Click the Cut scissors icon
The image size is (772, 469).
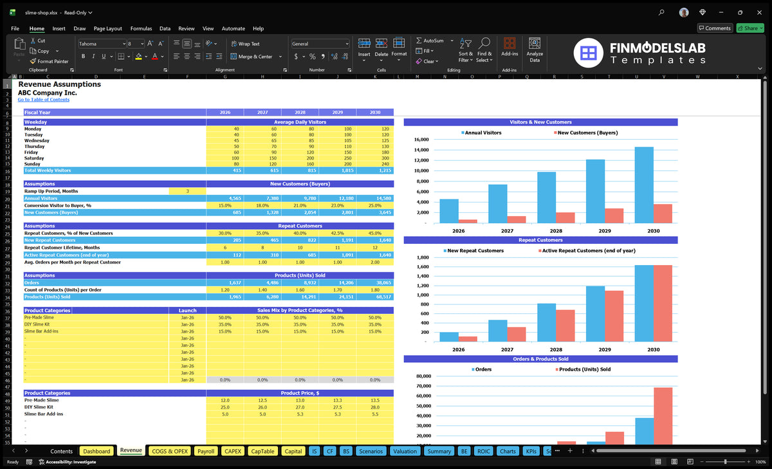tap(33, 41)
